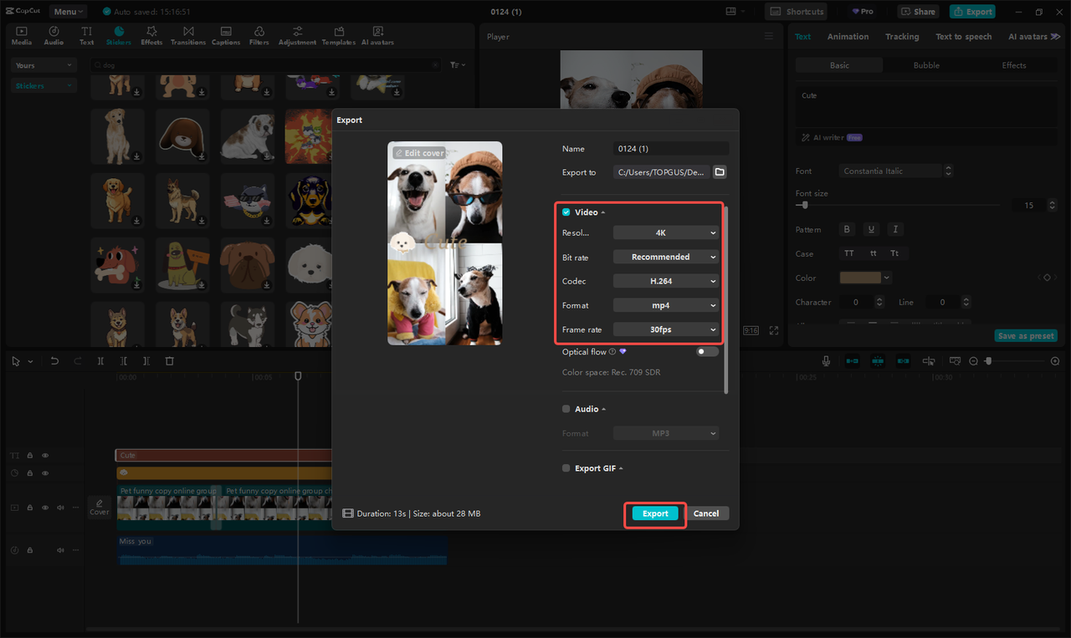Open the Resolution dropdown set to 4K
The image size is (1071, 638).
[665, 232]
